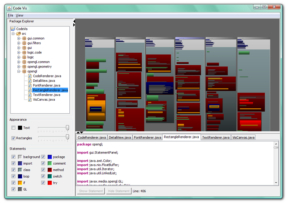Click the Show Statement button
The height and width of the screenshot is (204, 289).
[91, 191]
